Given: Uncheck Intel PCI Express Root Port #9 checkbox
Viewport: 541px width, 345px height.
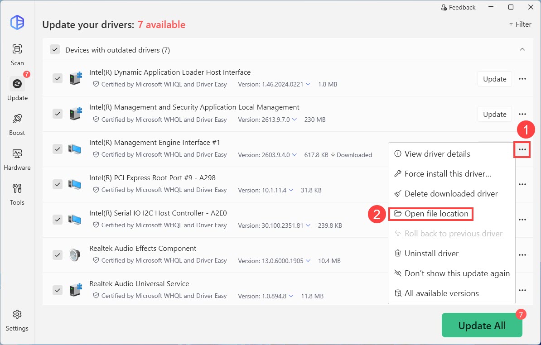Looking at the screenshot, I should point(57,184).
